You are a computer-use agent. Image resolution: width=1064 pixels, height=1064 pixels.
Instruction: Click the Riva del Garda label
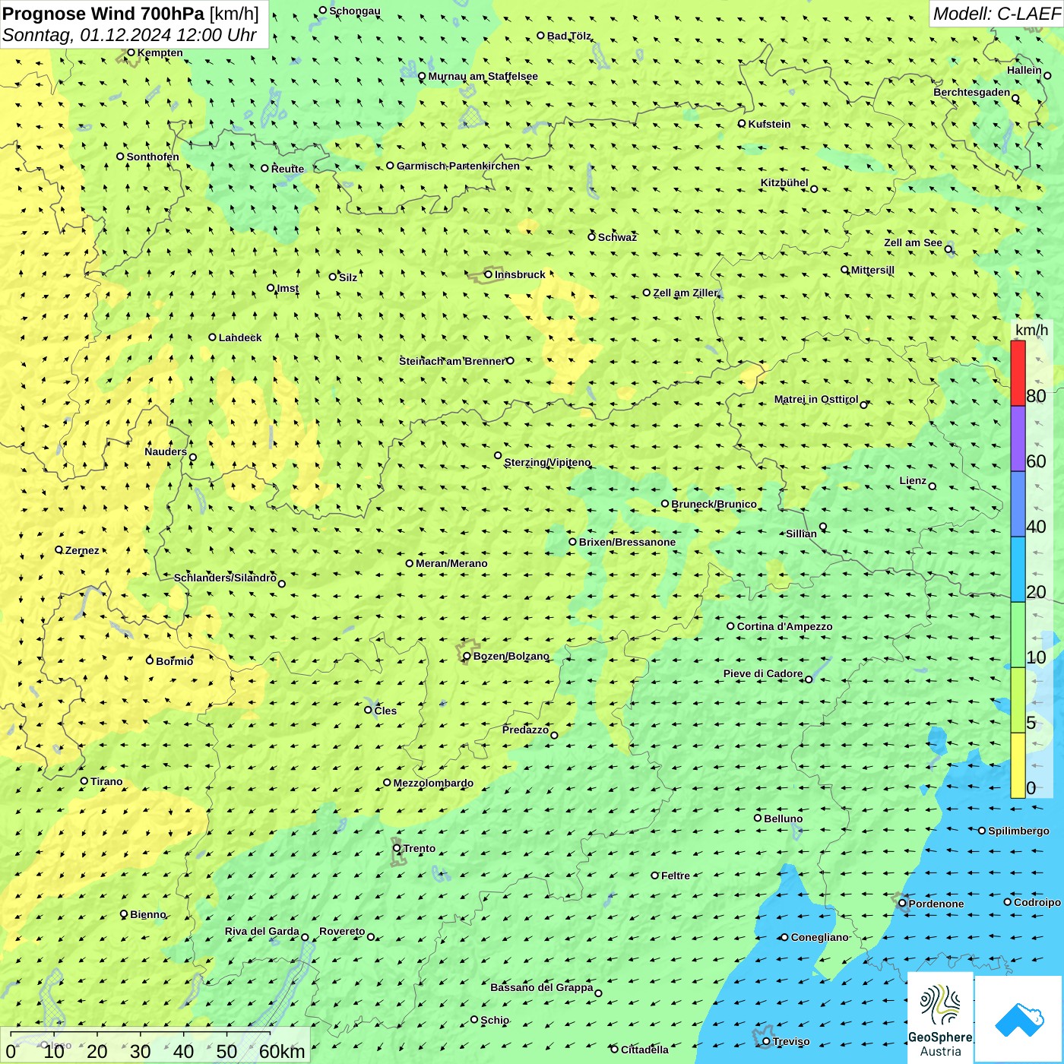[261, 931]
